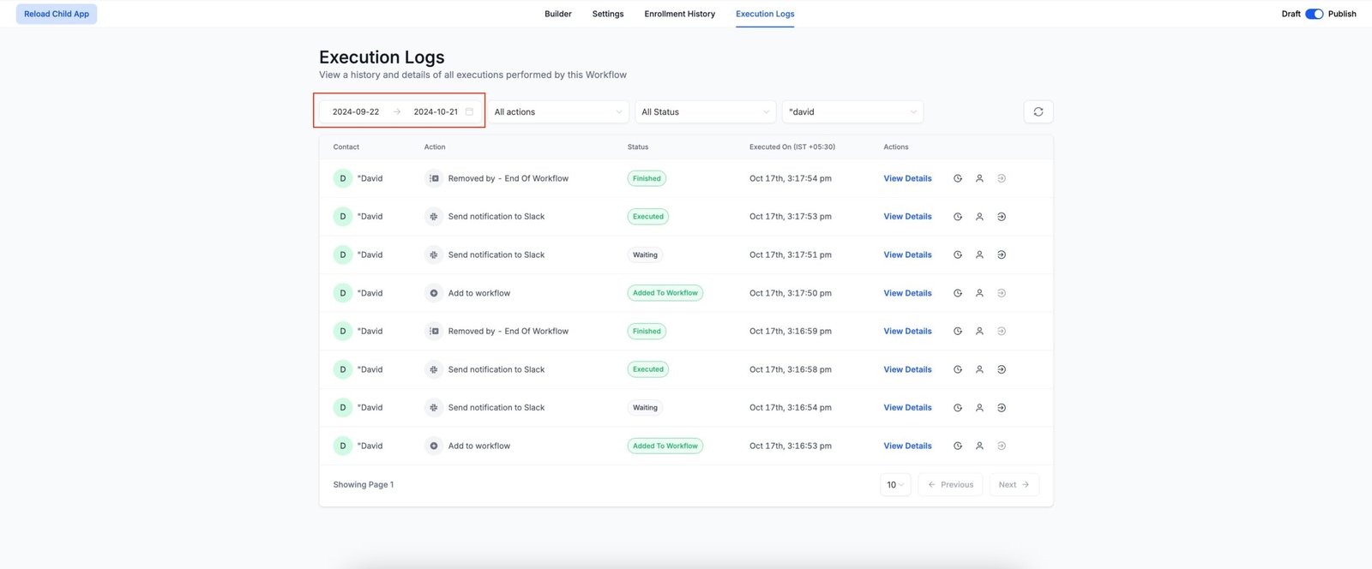Change the page size dropdown showing 10

(895, 485)
